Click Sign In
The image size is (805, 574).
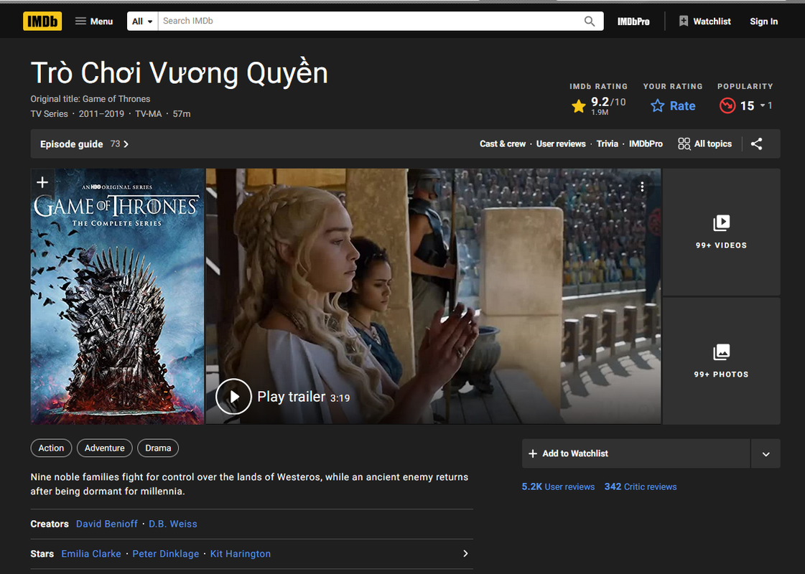(763, 22)
